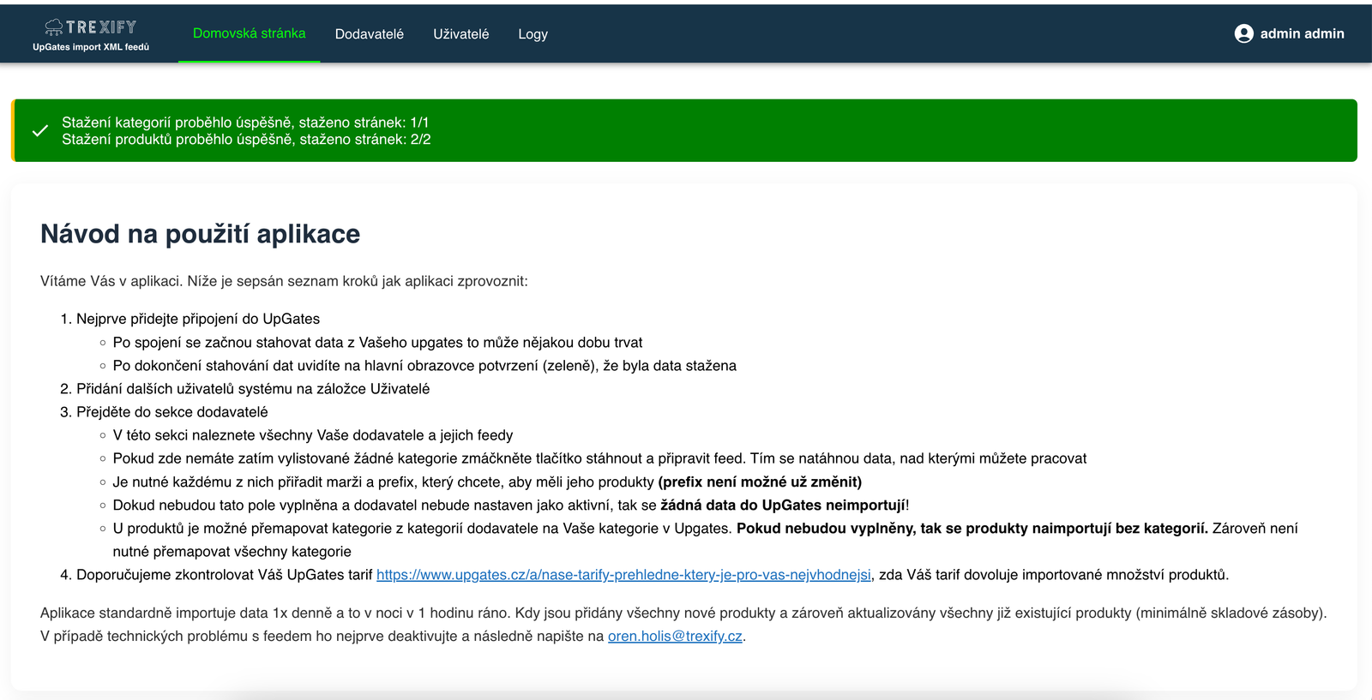The height and width of the screenshot is (700, 1372).
Task: Click bold text 'prefix není možné už změnit'
Action: 760,482
